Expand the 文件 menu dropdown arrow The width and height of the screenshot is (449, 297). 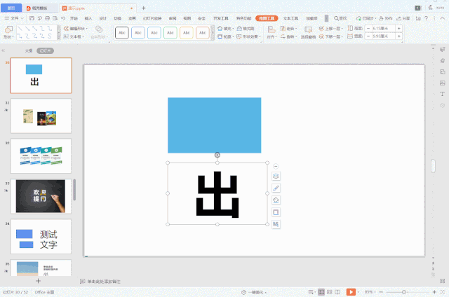tap(22, 18)
